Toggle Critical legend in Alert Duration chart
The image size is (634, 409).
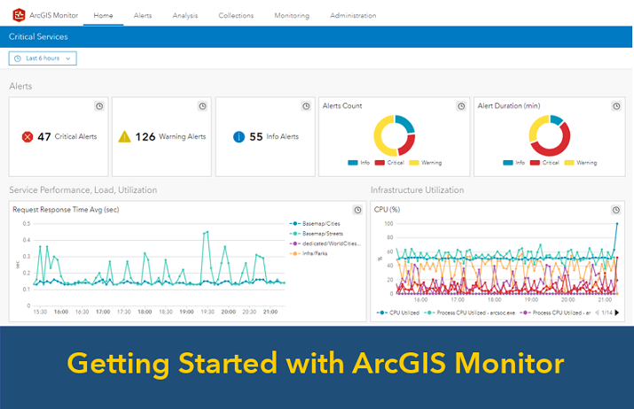coord(544,163)
